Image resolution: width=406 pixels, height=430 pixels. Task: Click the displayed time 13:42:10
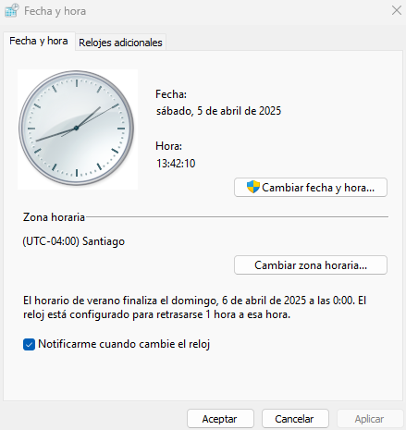tap(176, 163)
